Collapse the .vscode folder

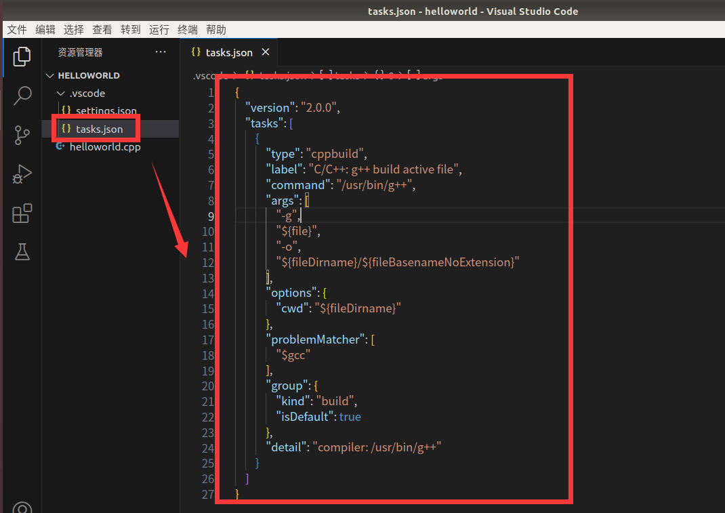click(x=60, y=94)
